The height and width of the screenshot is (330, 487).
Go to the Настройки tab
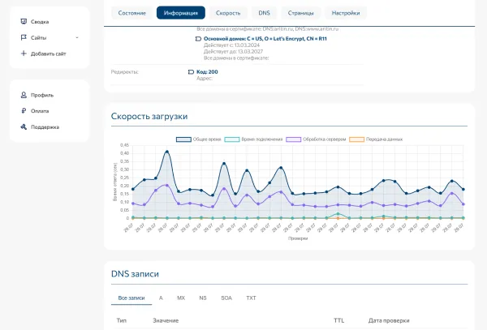point(346,13)
